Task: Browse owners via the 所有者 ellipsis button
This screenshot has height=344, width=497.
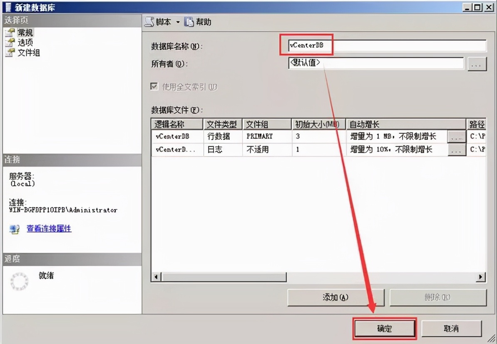Action: pos(477,63)
